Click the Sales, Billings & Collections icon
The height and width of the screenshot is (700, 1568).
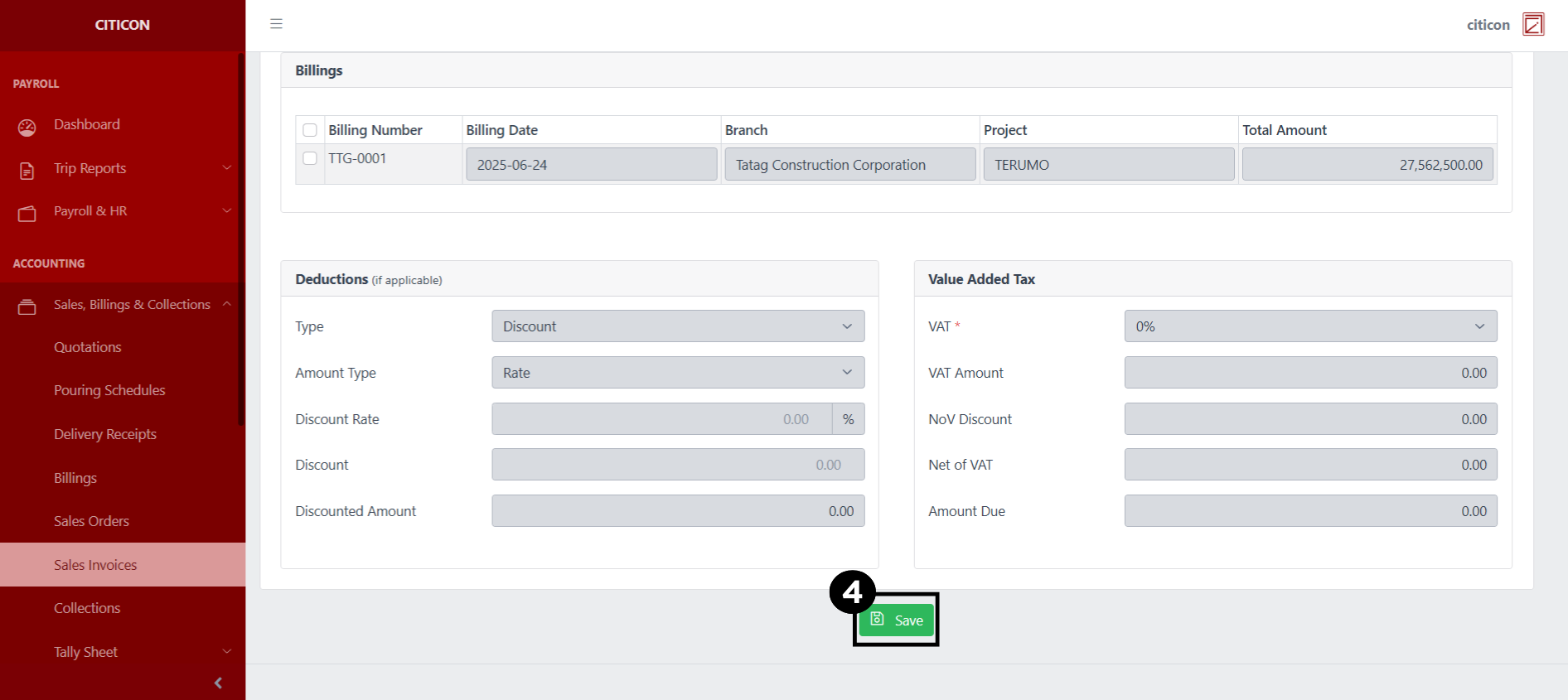click(27, 307)
